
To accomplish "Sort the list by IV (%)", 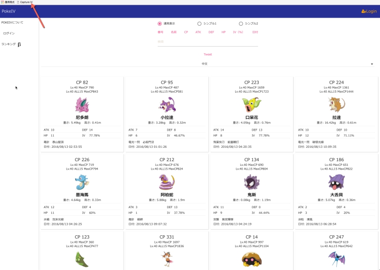I will click(238, 32).
